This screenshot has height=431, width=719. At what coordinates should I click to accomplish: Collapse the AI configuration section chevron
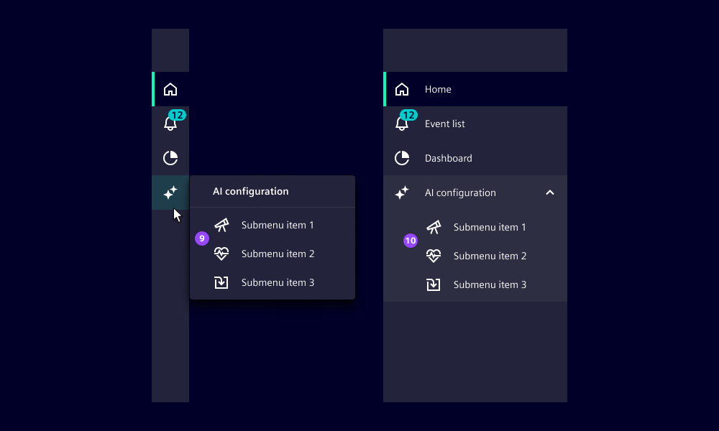tap(549, 193)
